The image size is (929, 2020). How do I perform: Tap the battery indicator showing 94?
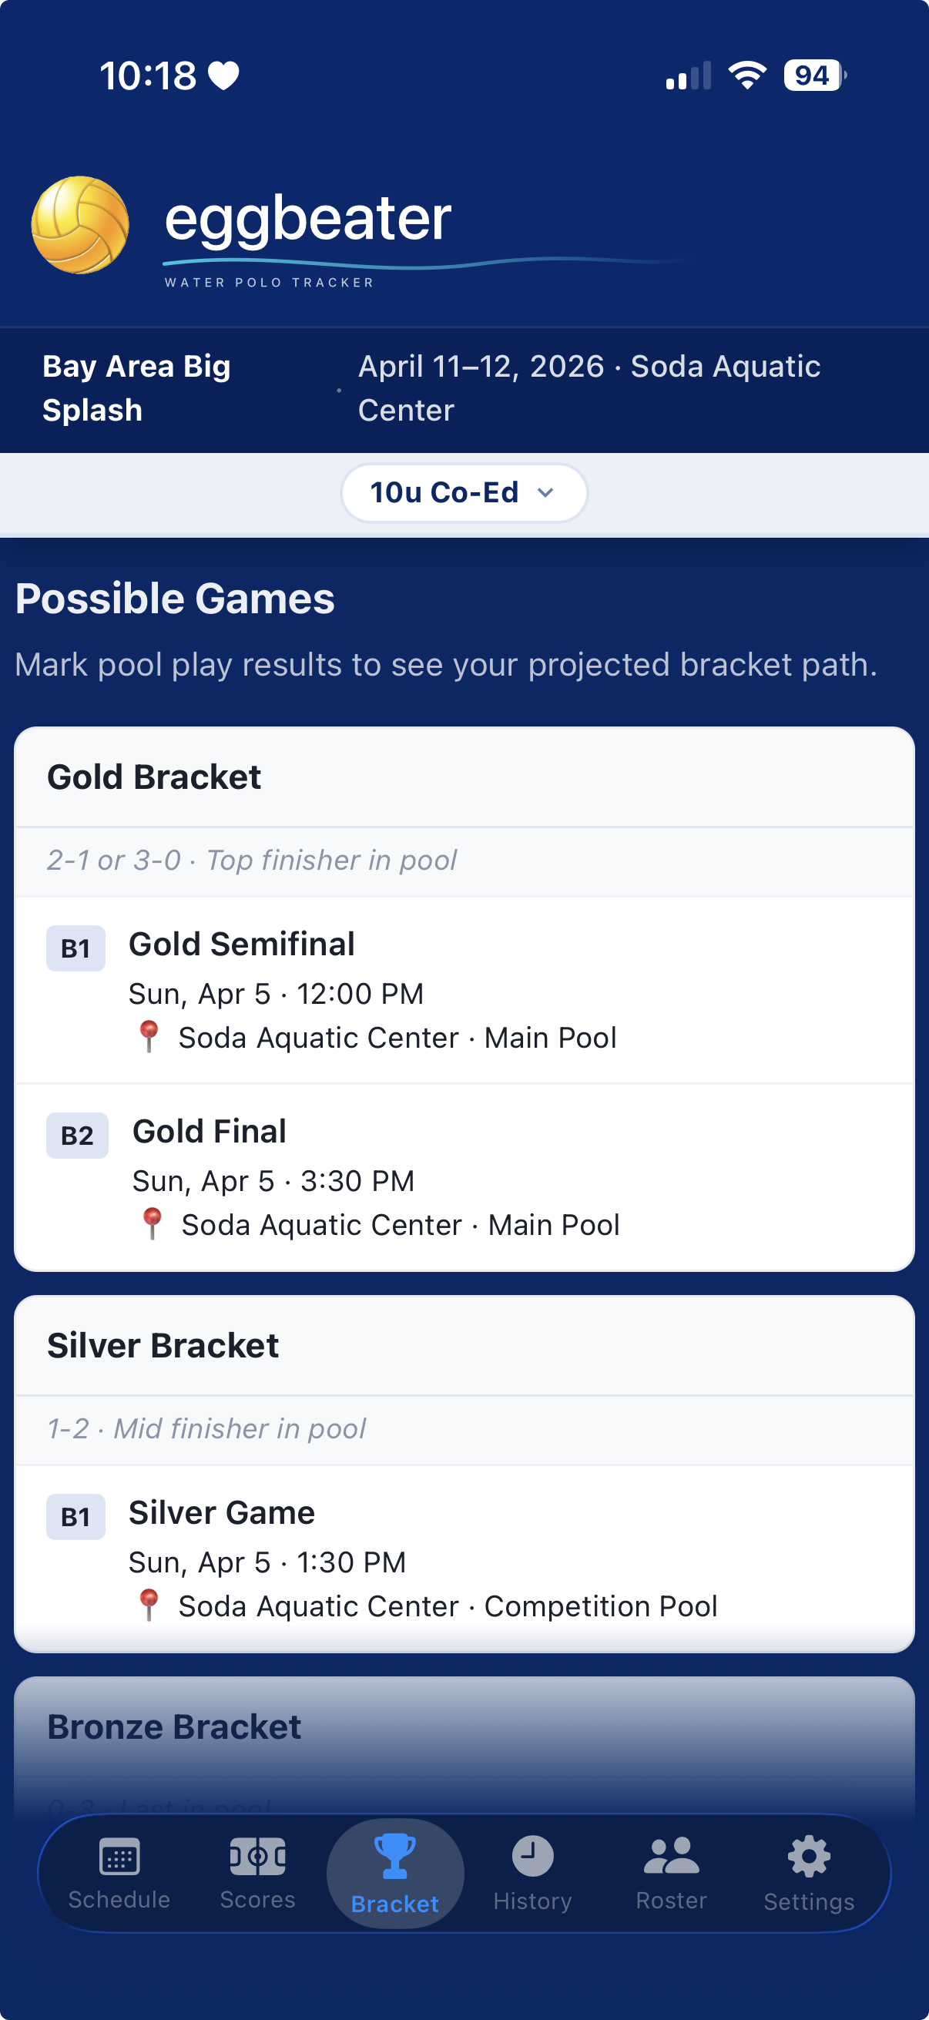pos(812,75)
